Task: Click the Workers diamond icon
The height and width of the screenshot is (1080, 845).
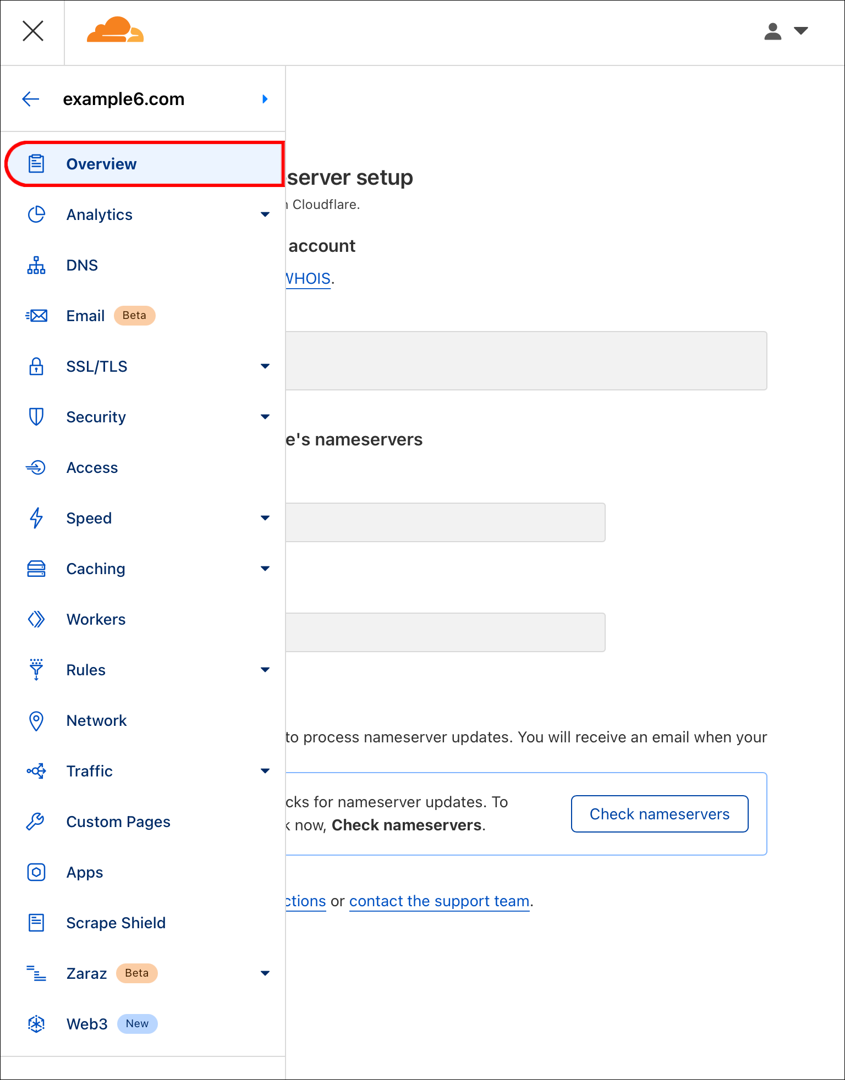Action: coord(36,619)
